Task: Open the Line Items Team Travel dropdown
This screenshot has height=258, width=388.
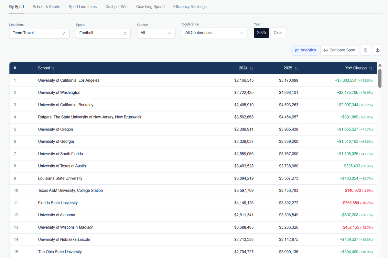Action: coord(39,33)
